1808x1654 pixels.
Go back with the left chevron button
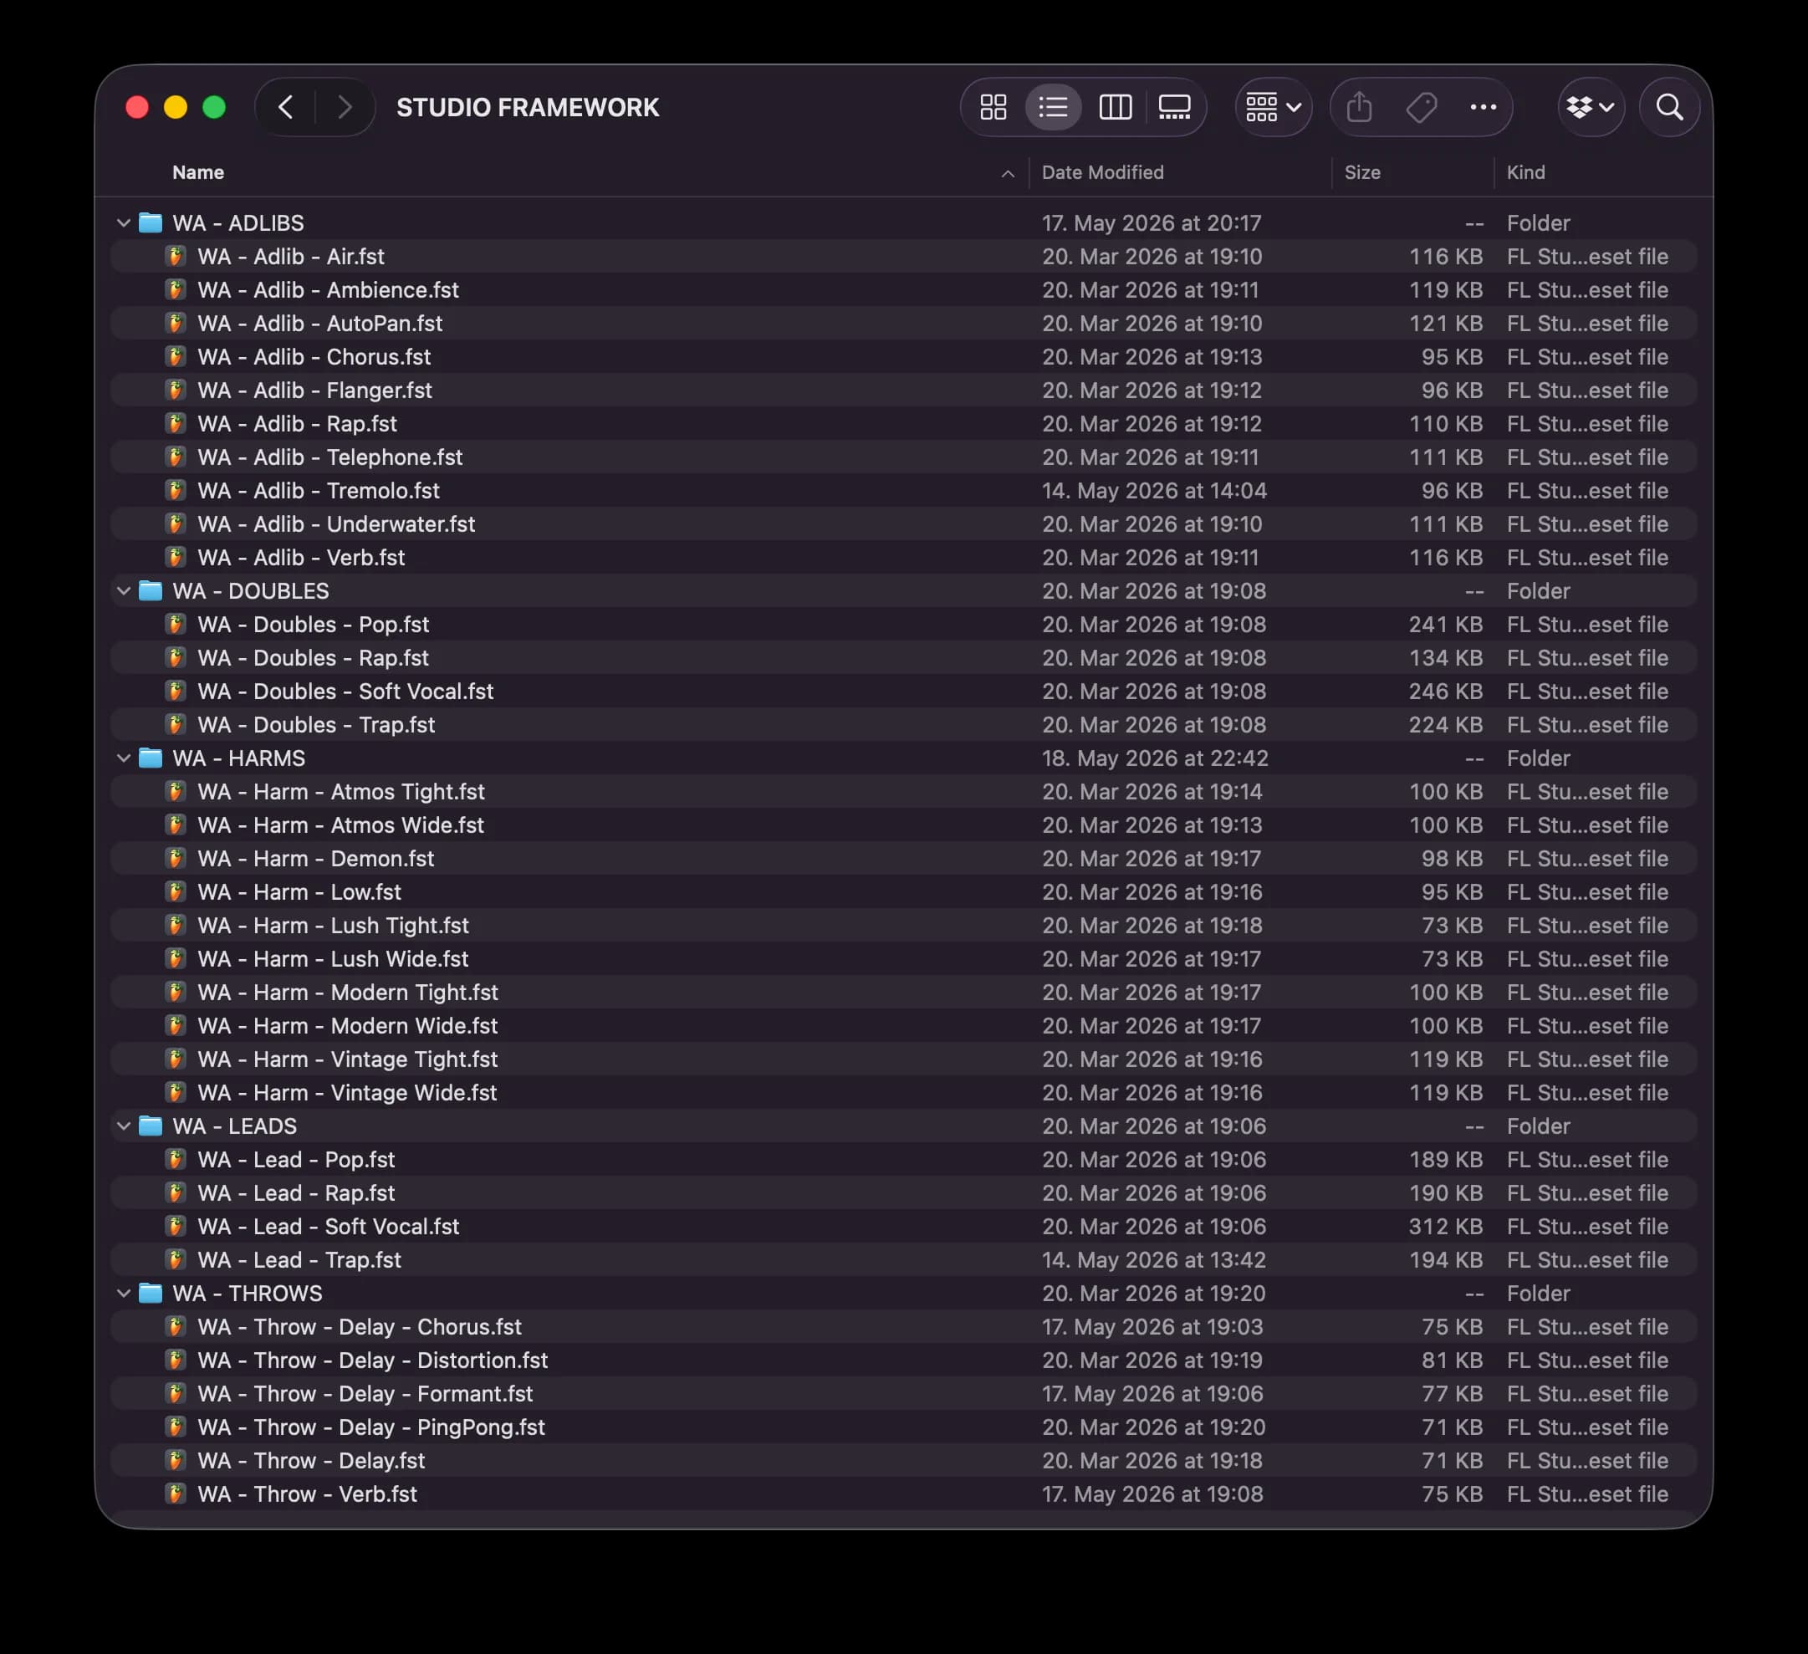pos(285,108)
